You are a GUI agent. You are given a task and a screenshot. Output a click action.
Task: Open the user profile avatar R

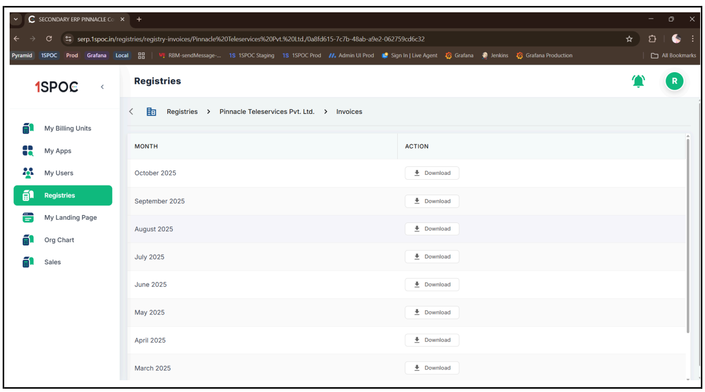[674, 81]
